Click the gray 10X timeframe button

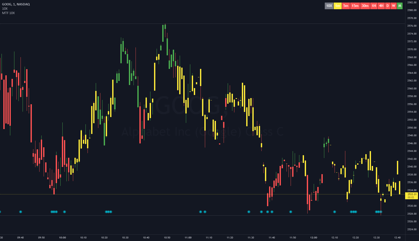[x=329, y=6]
